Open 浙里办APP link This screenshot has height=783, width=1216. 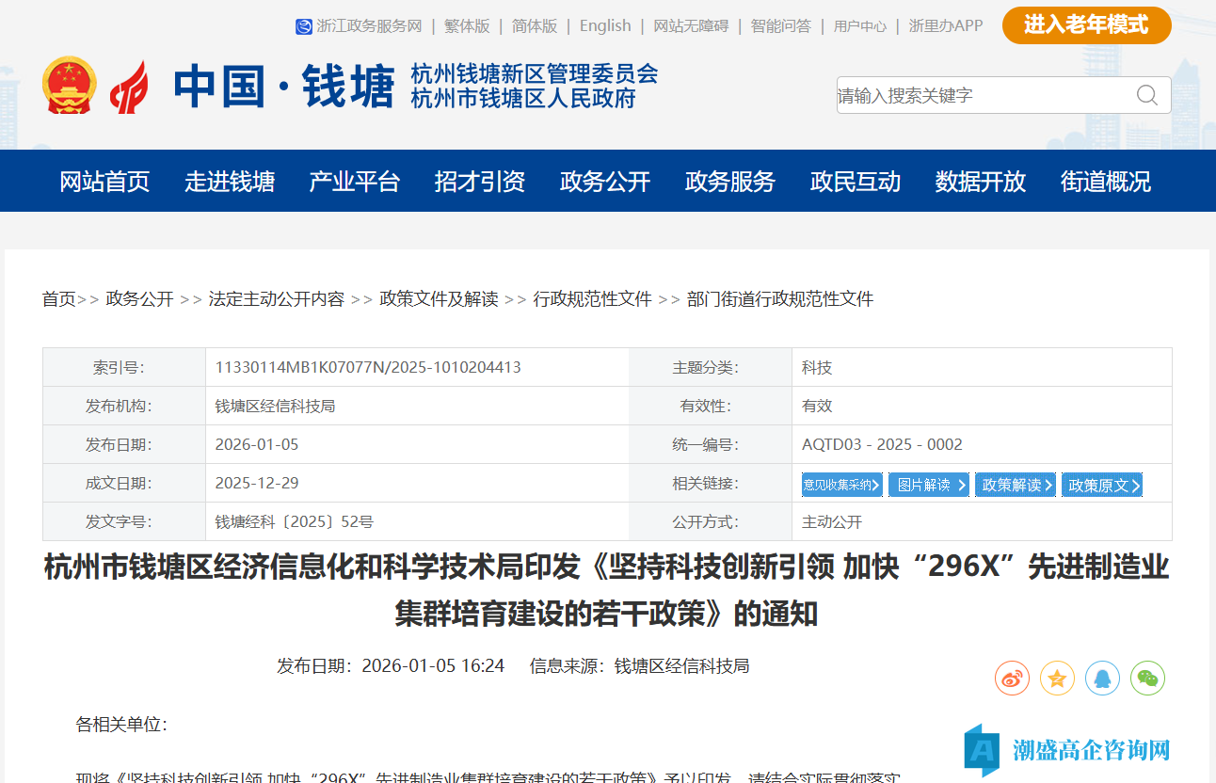(946, 26)
